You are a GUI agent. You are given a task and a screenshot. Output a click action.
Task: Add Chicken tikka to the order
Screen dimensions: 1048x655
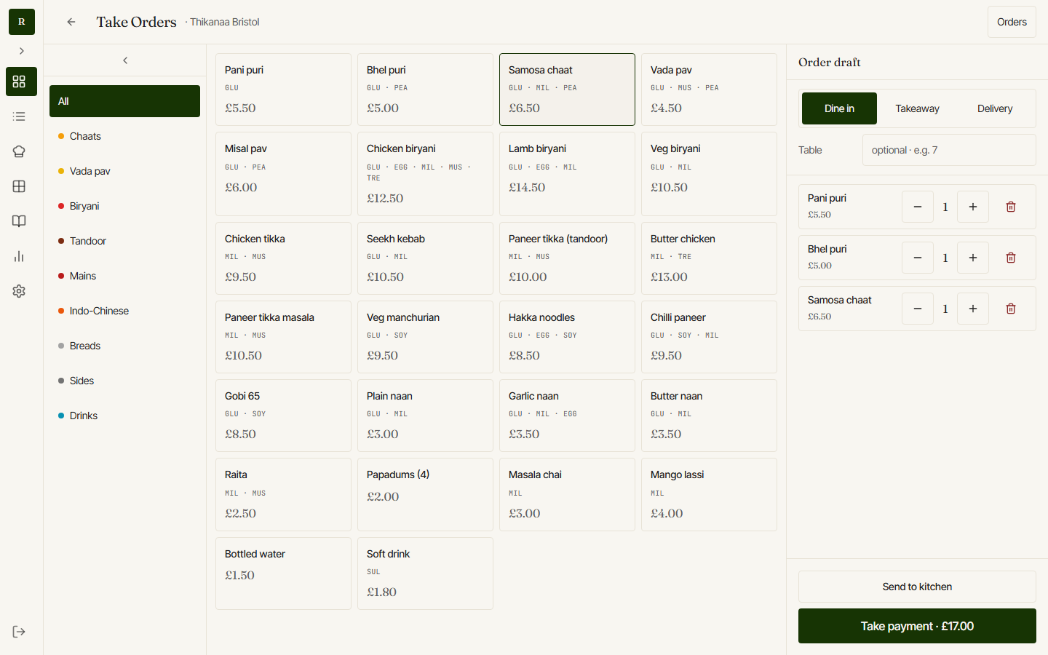[283, 258]
